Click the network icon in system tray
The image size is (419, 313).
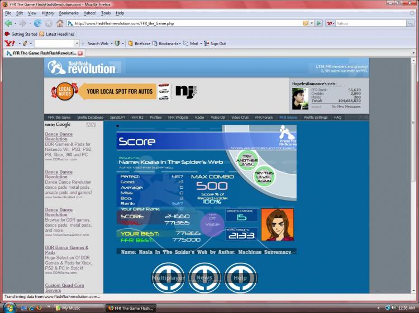tap(388, 308)
